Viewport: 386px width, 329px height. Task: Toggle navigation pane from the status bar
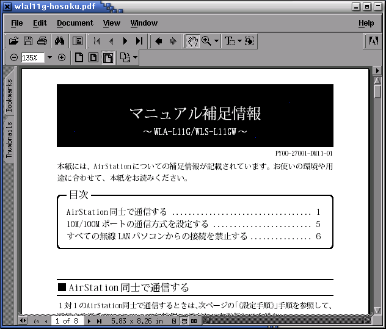point(23,320)
